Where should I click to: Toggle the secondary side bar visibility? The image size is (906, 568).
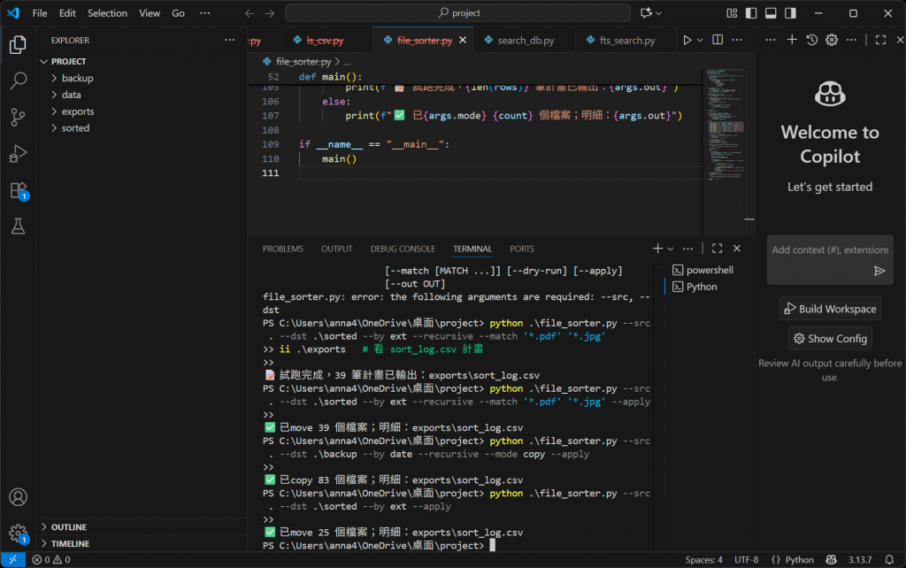click(789, 13)
